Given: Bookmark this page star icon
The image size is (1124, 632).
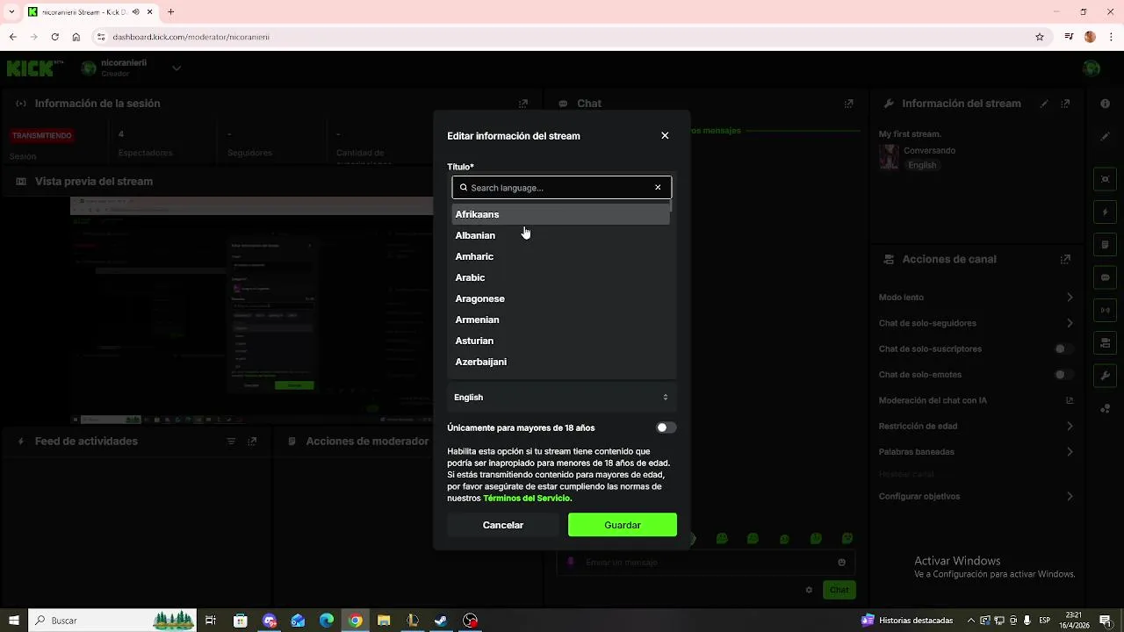Looking at the screenshot, I should coord(1040,37).
